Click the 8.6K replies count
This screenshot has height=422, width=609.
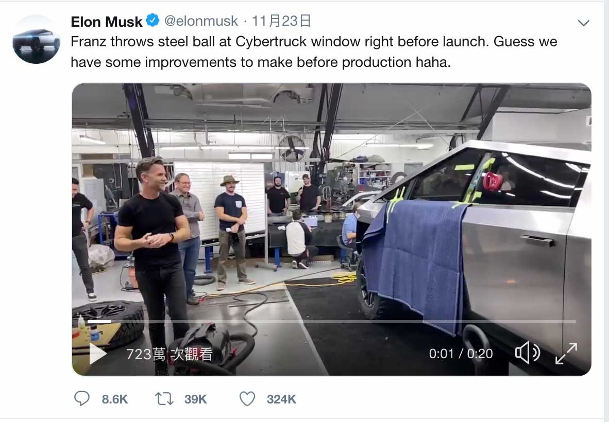114,399
